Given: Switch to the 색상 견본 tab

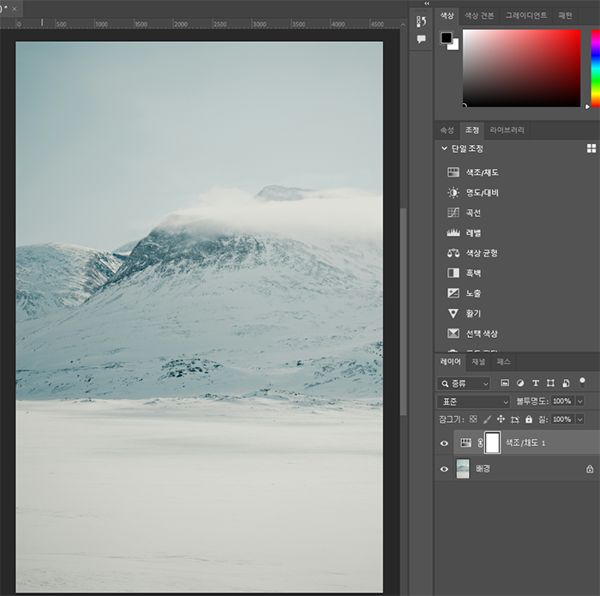Looking at the screenshot, I should [x=479, y=15].
